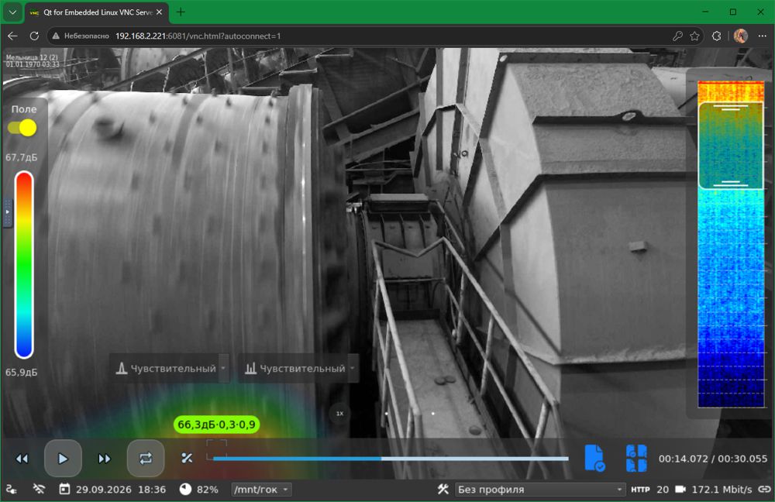Open the Без профиля profile dropdown
Viewport: 775px width, 502px height.
[539, 489]
